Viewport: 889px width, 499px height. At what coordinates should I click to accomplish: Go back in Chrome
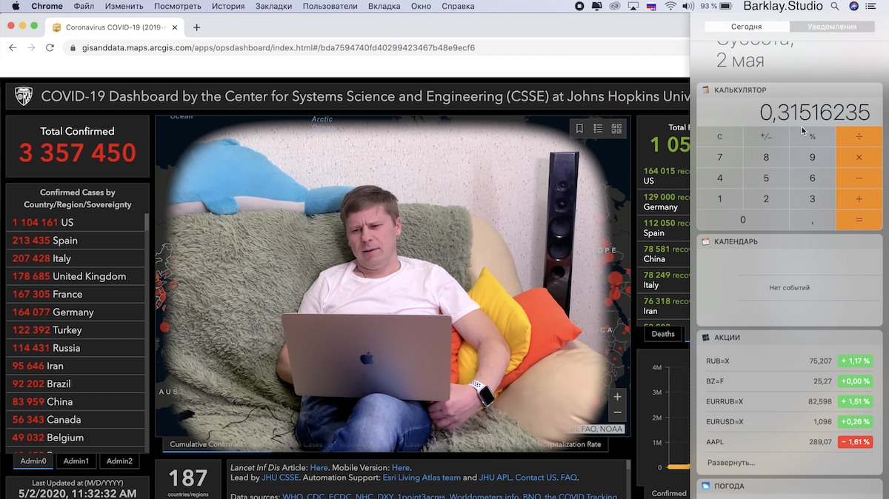click(x=13, y=47)
